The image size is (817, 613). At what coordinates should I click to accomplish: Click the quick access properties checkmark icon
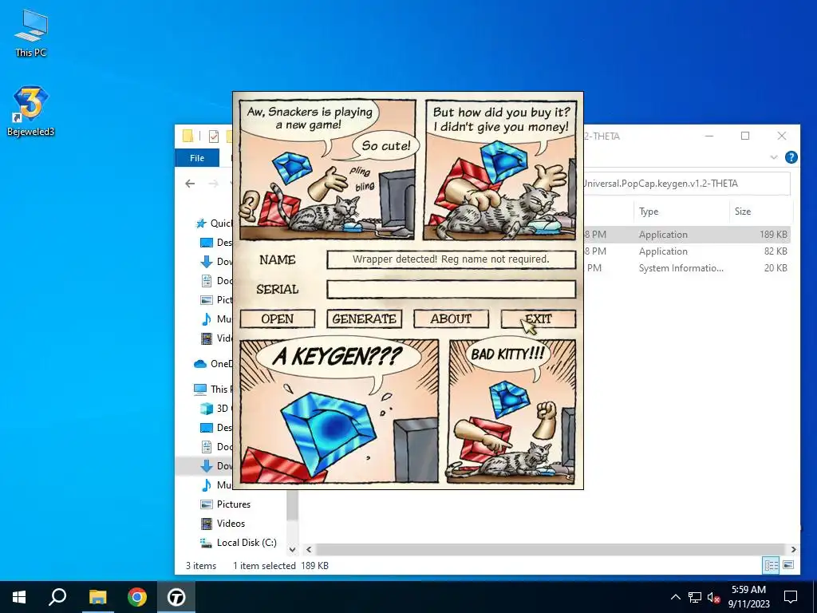[214, 136]
